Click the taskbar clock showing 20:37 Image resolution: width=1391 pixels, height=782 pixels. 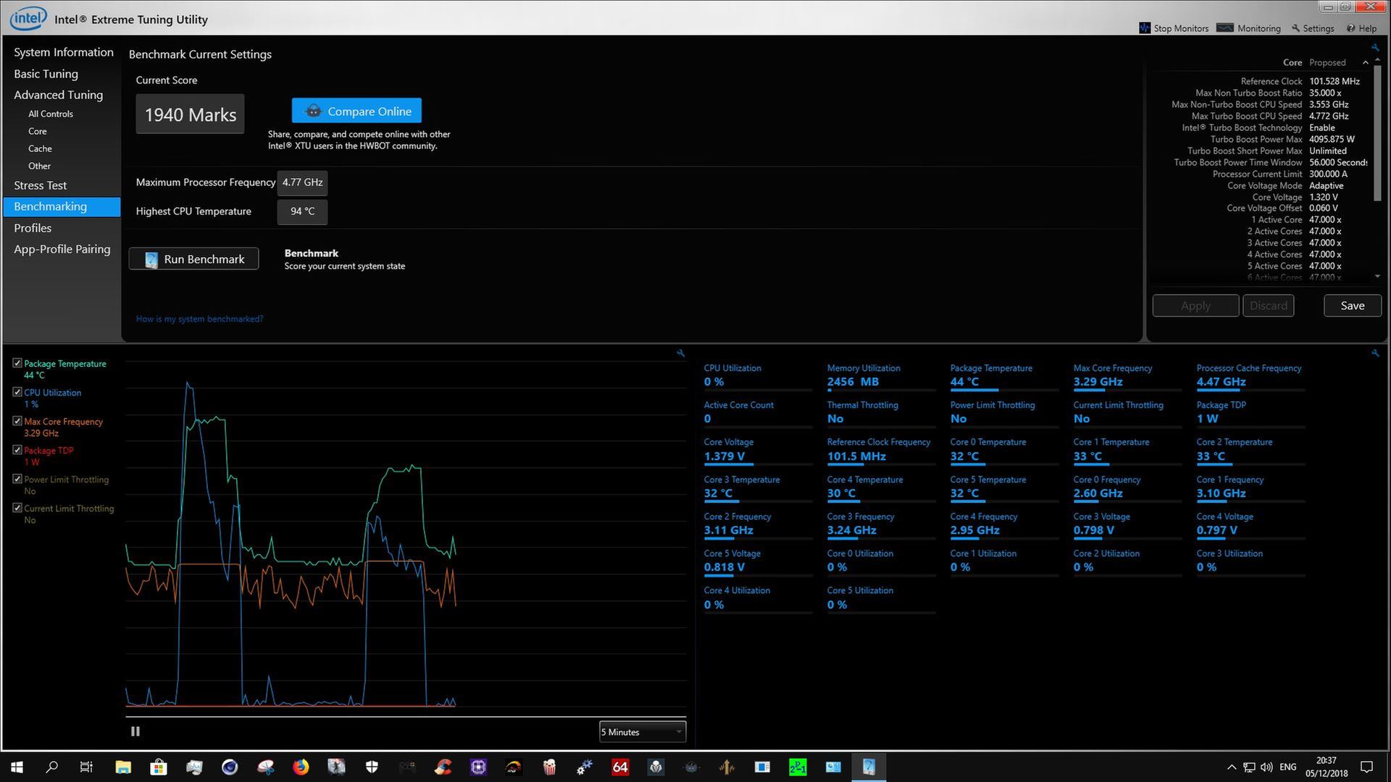[1327, 767]
